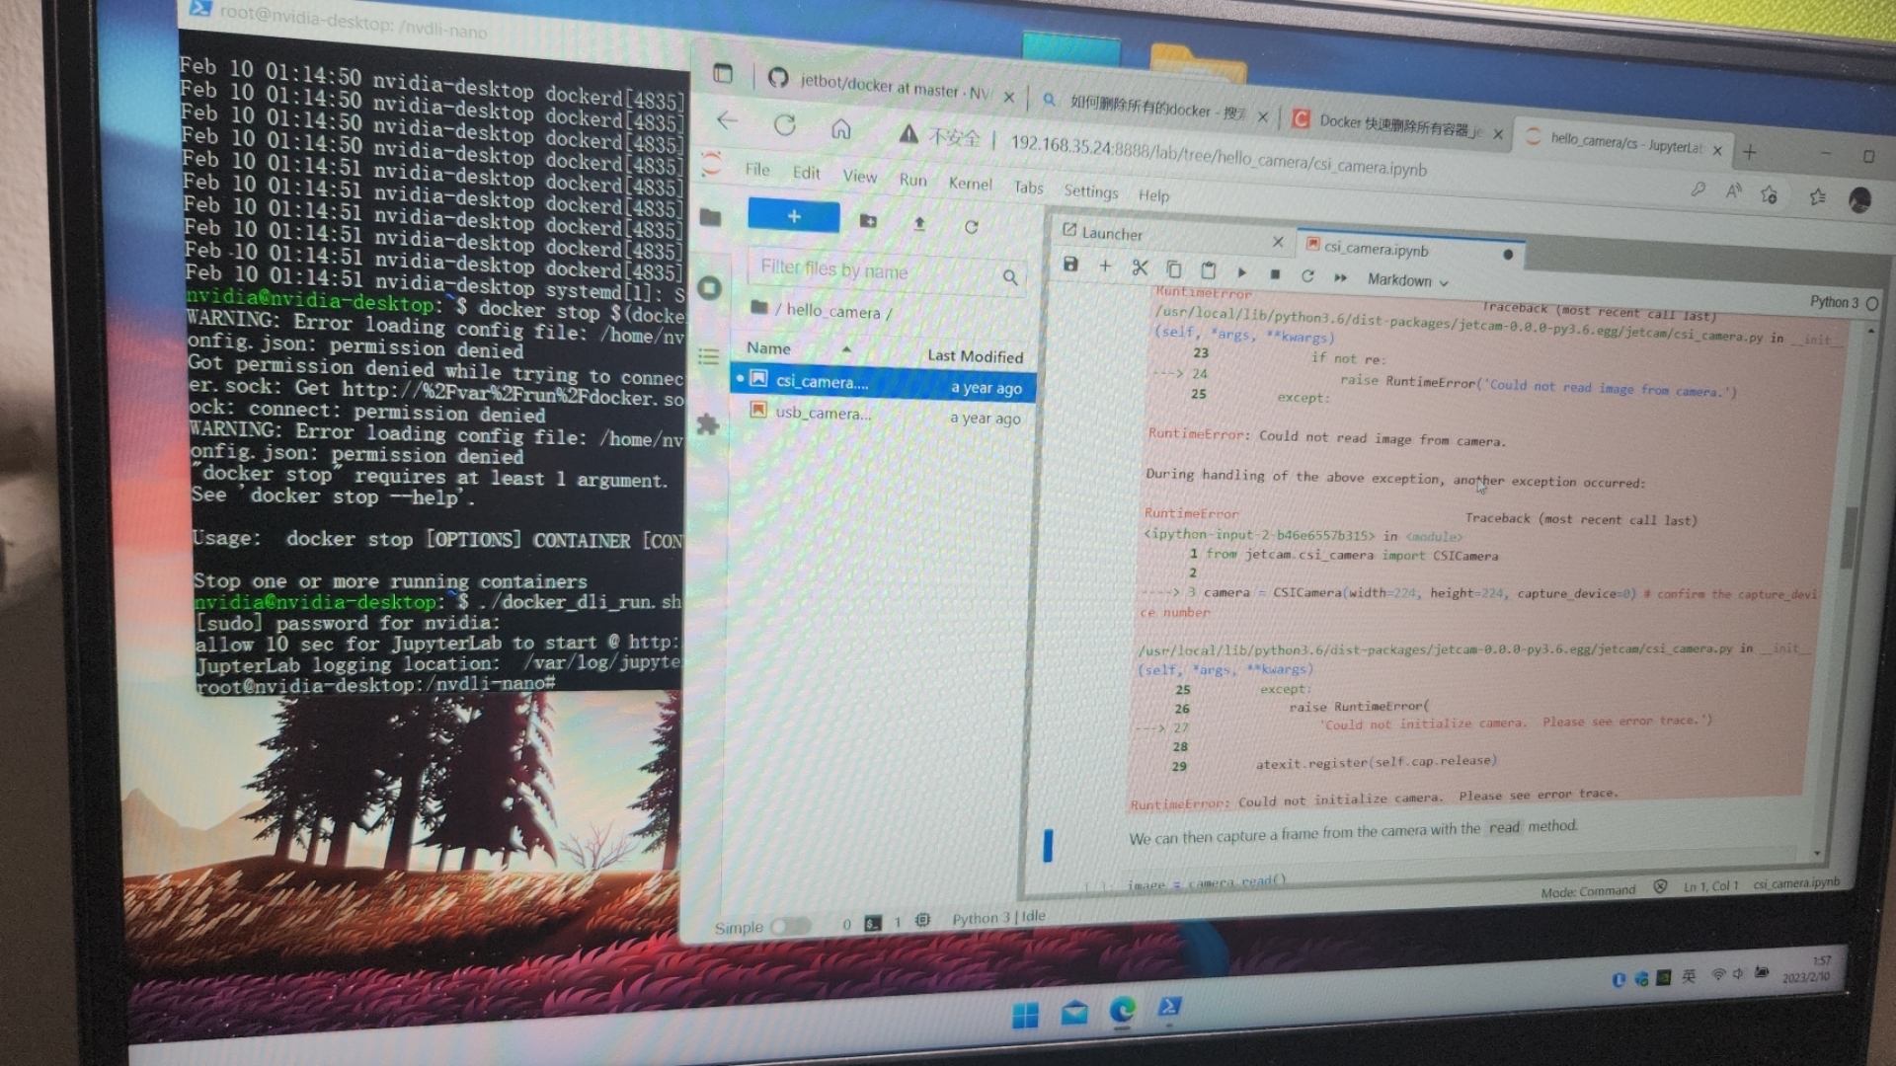Cut selected cell with scissors icon
Viewport: 1896px width, 1066px height.
click(1140, 267)
